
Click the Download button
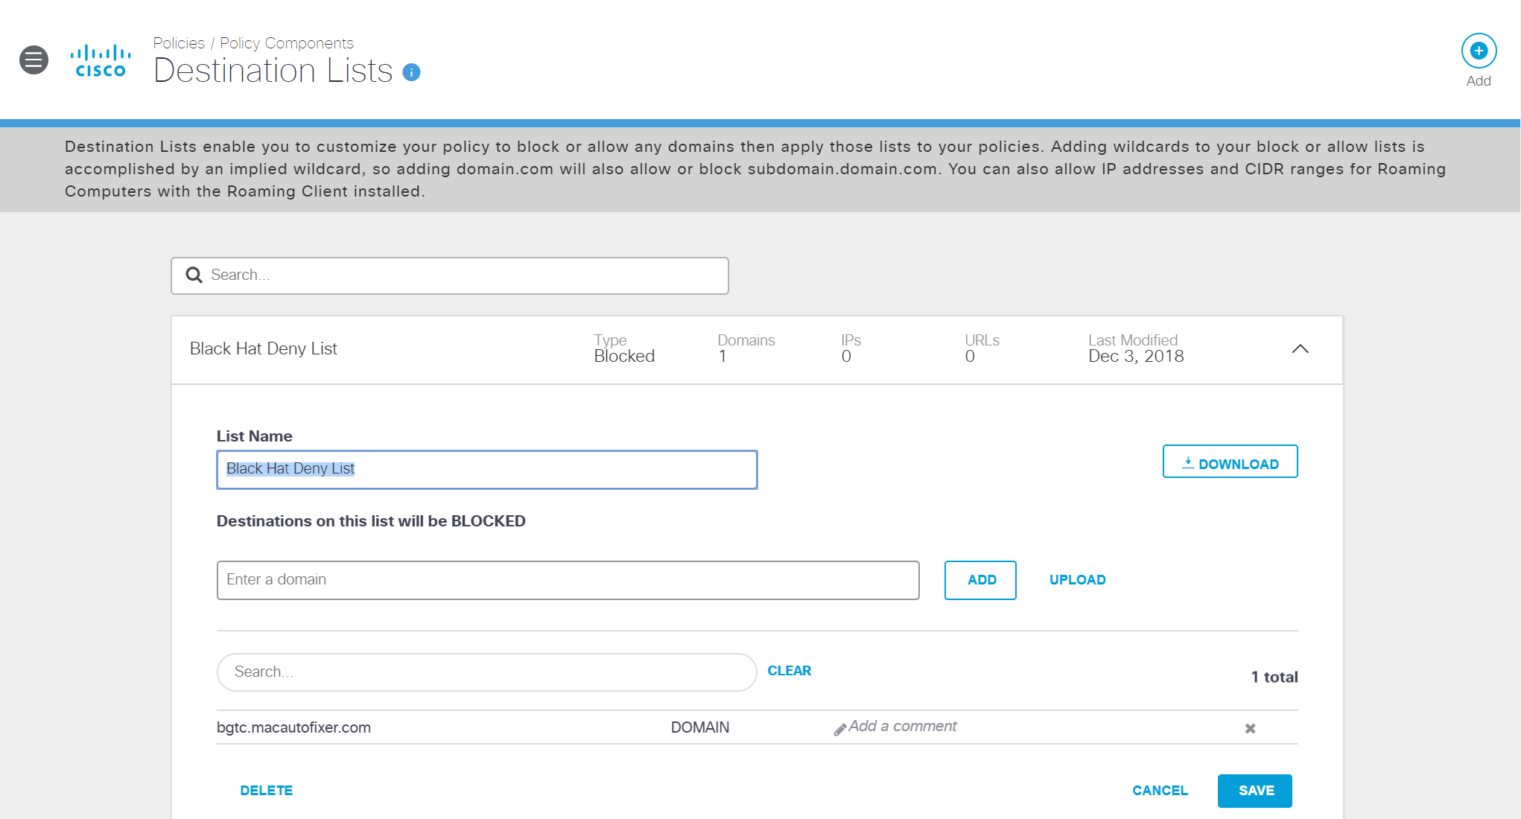point(1230,462)
